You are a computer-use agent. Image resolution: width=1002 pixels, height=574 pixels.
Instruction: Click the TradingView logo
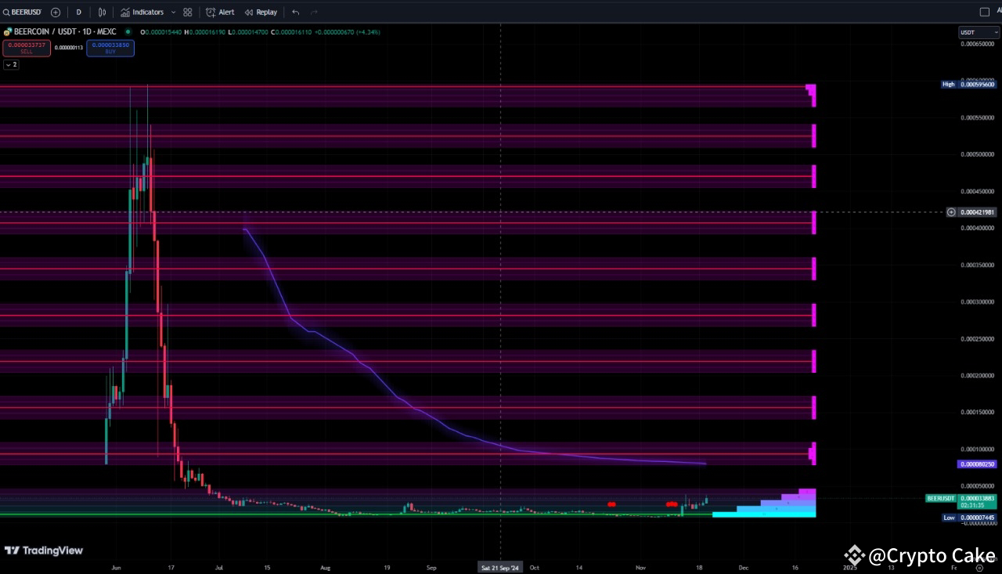[x=44, y=551]
